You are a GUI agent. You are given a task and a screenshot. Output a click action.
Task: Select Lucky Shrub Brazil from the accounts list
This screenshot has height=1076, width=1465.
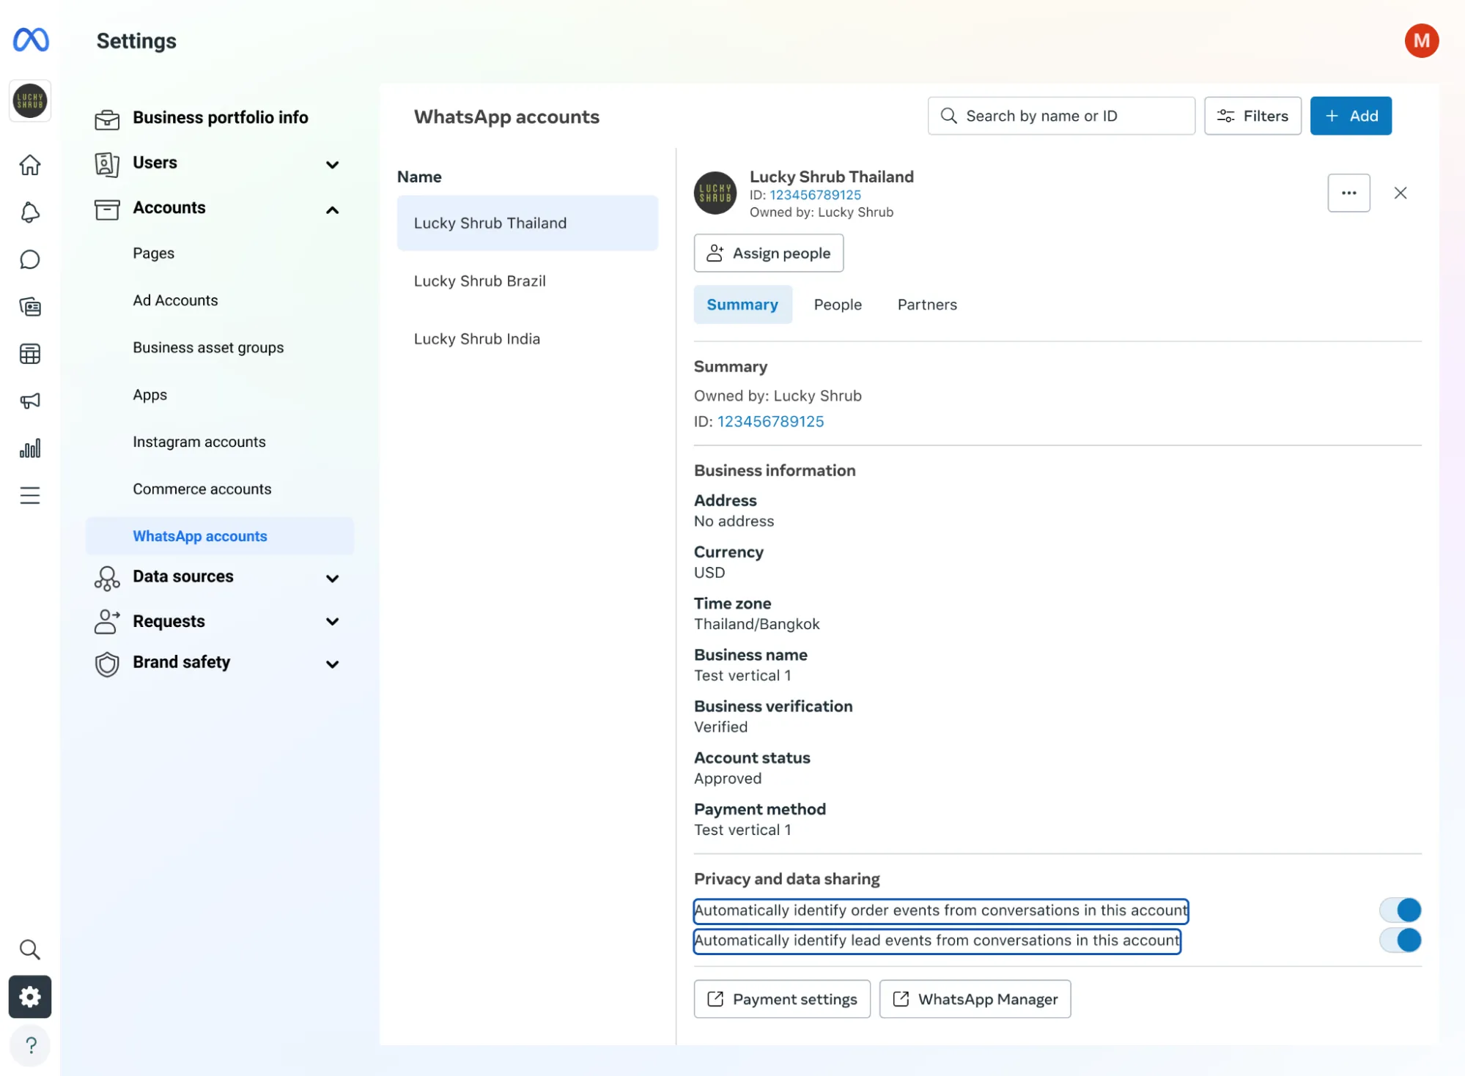tap(479, 281)
